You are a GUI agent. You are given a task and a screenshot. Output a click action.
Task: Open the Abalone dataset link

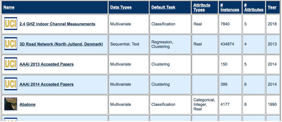27,105
